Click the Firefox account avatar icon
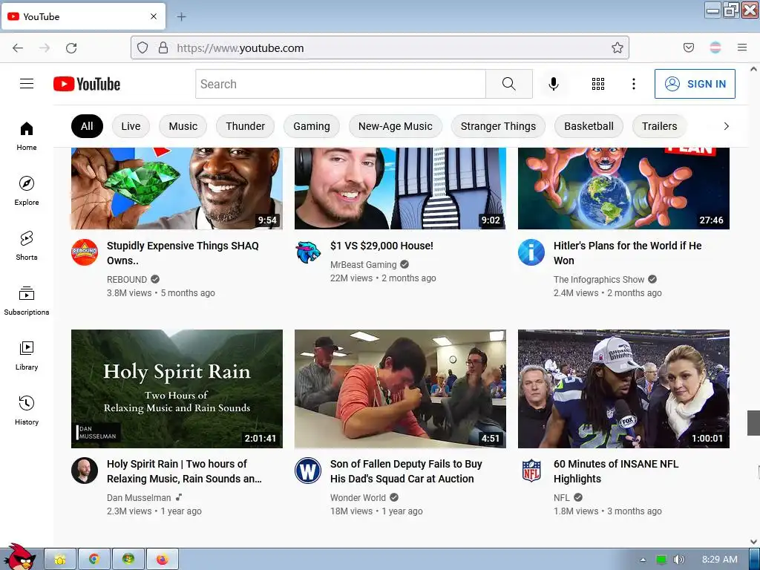The image size is (760, 570). coord(715,47)
